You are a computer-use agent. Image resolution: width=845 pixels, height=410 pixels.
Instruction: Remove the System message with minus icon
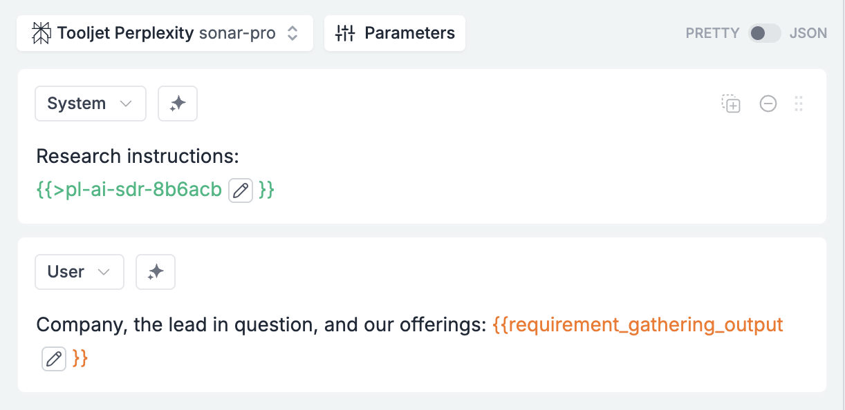(x=768, y=104)
